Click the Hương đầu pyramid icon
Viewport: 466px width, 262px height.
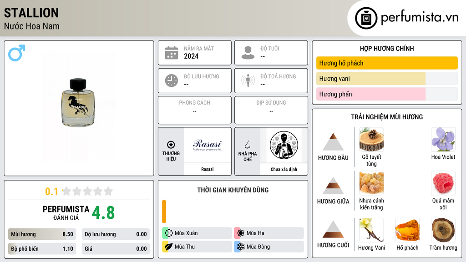click(333, 142)
